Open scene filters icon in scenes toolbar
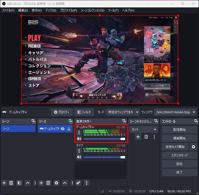Viewport: 199px width, 195px height. [x=19, y=183]
